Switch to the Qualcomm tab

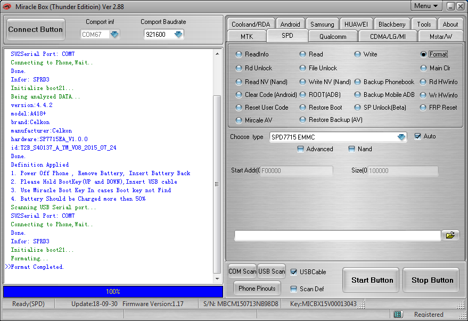click(x=333, y=36)
